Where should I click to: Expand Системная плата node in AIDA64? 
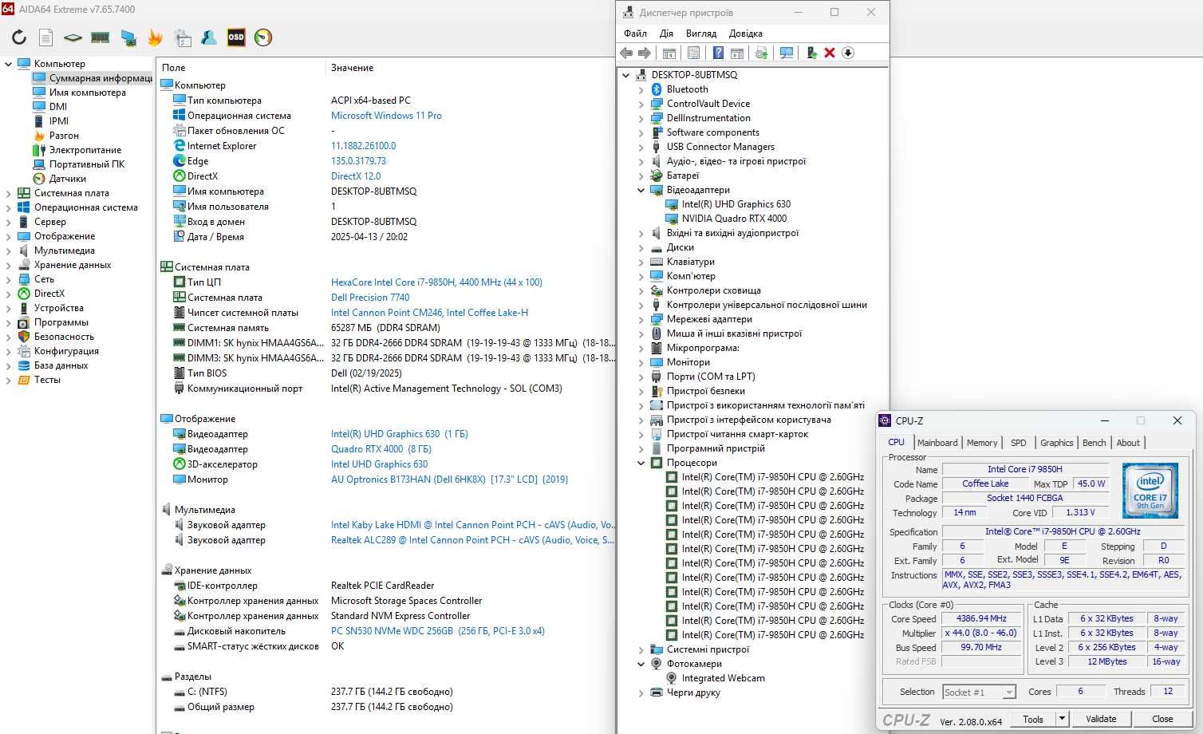coord(9,193)
